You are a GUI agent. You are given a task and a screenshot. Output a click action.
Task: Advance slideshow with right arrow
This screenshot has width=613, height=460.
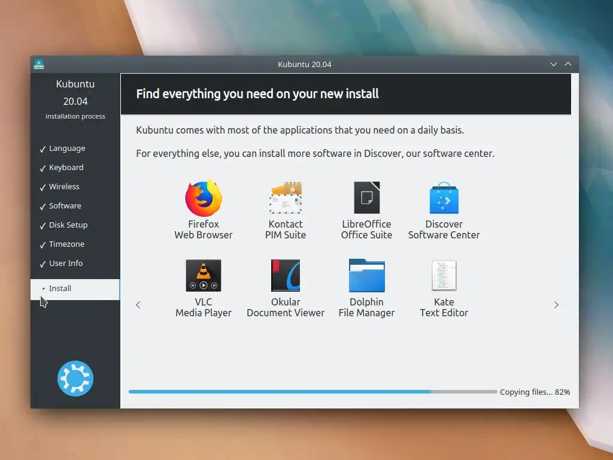pyautogui.click(x=556, y=305)
